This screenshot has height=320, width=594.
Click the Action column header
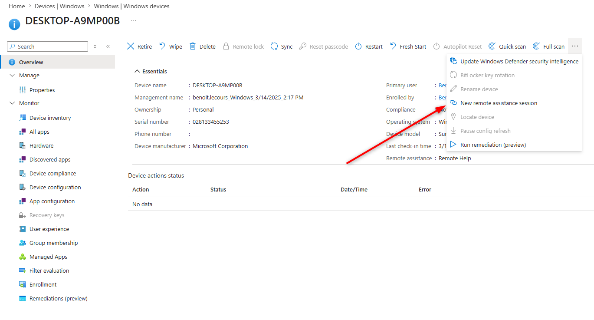tap(141, 189)
